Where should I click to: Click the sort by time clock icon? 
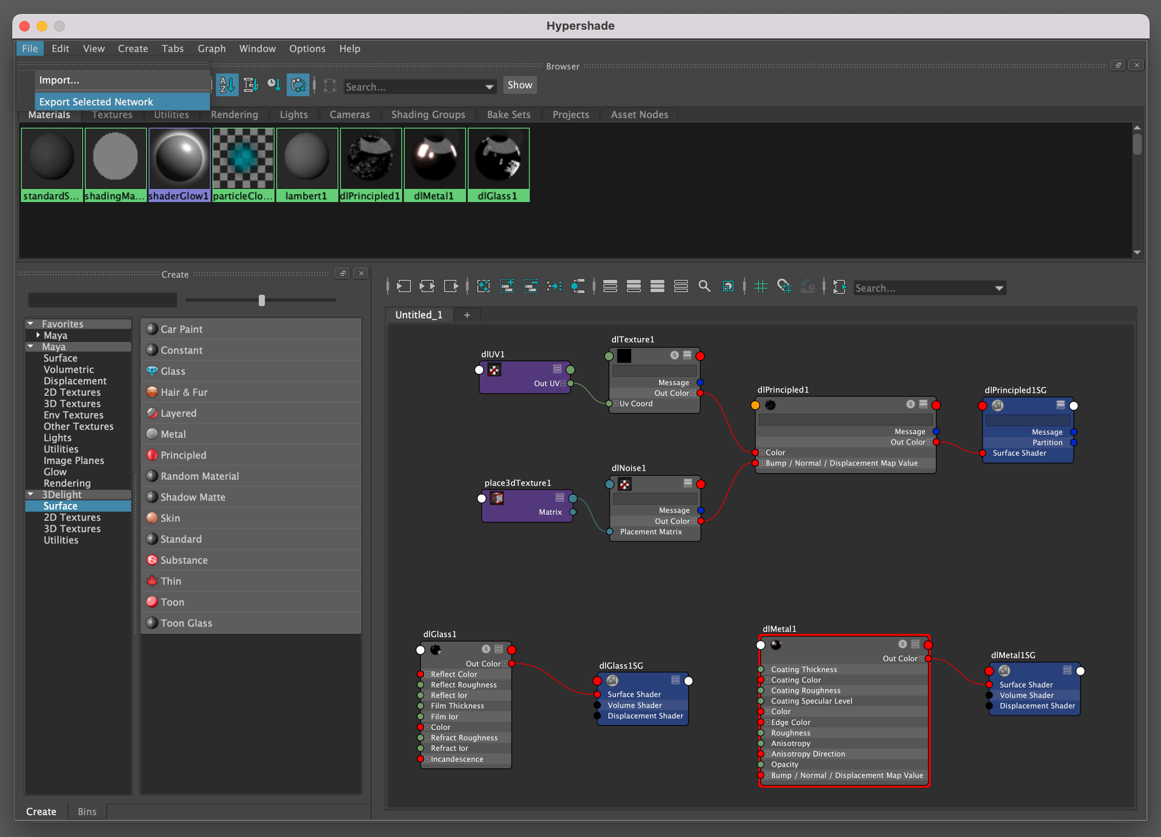coord(274,85)
